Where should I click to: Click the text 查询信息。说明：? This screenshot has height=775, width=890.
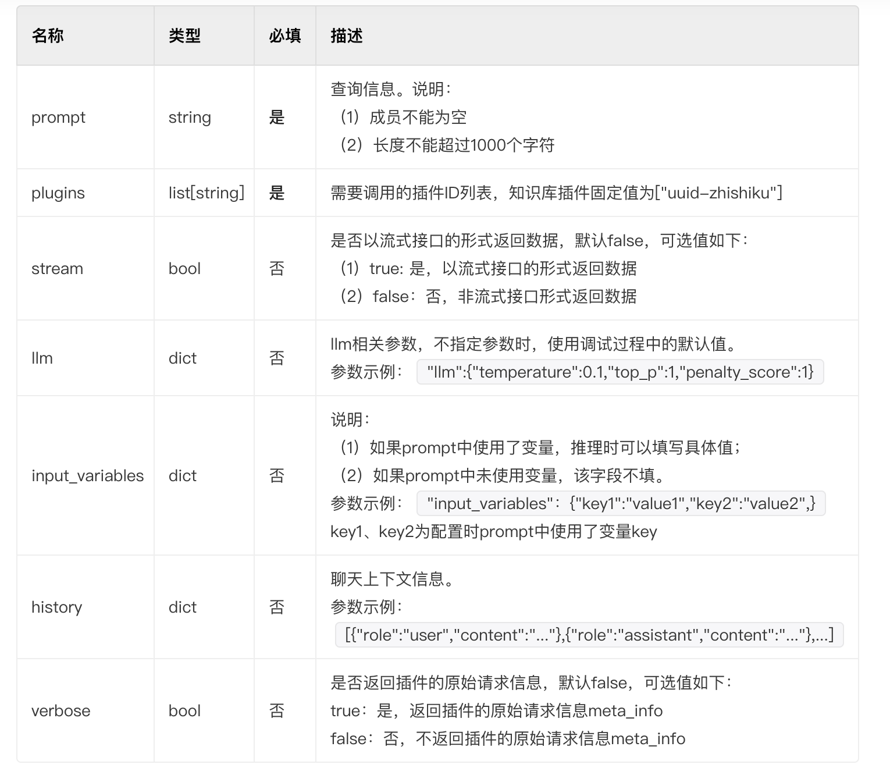tap(391, 90)
